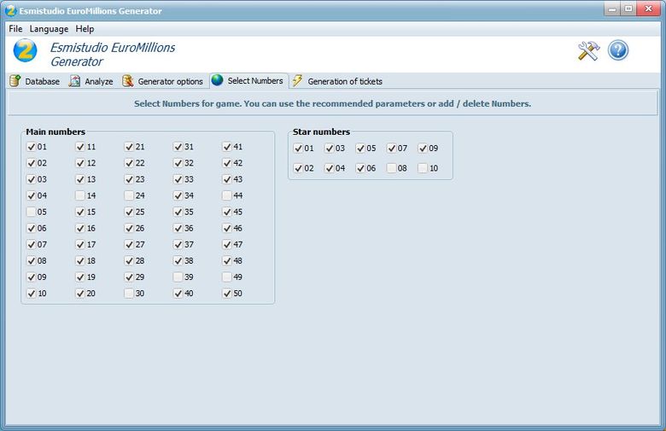Uncheck main number 13
The width and height of the screenshot is (666, 431).
point(80,179)
